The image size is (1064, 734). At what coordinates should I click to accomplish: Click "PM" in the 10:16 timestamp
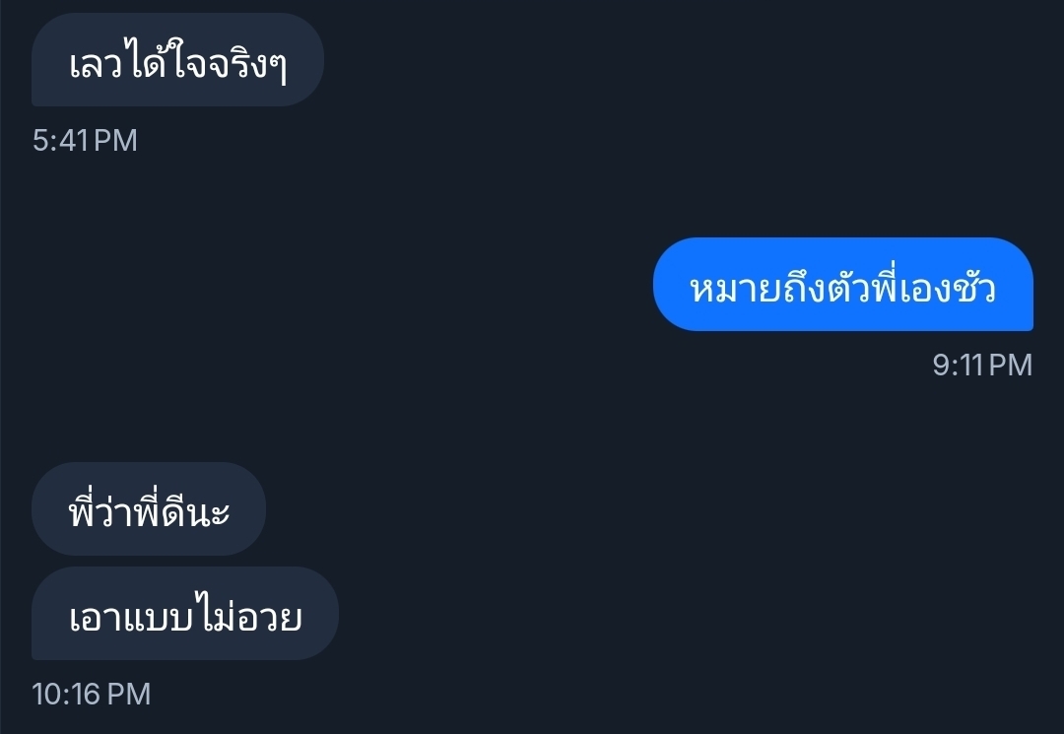coord(129,694)
